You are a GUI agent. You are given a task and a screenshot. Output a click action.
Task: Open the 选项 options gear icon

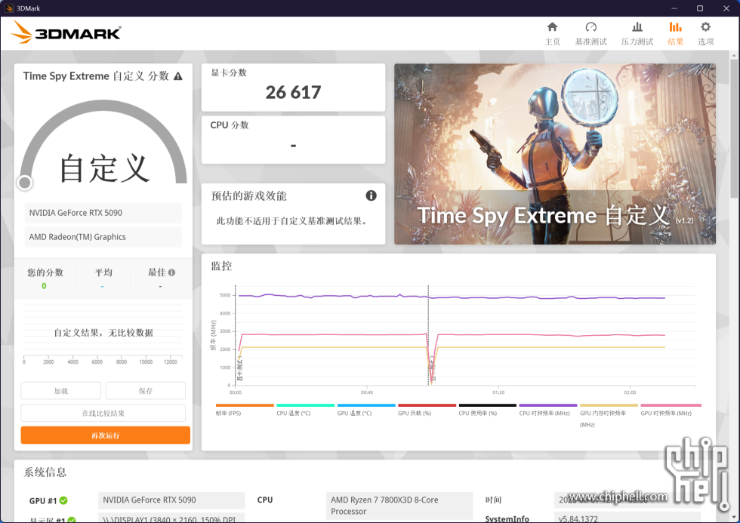click(x=705, y=27)
